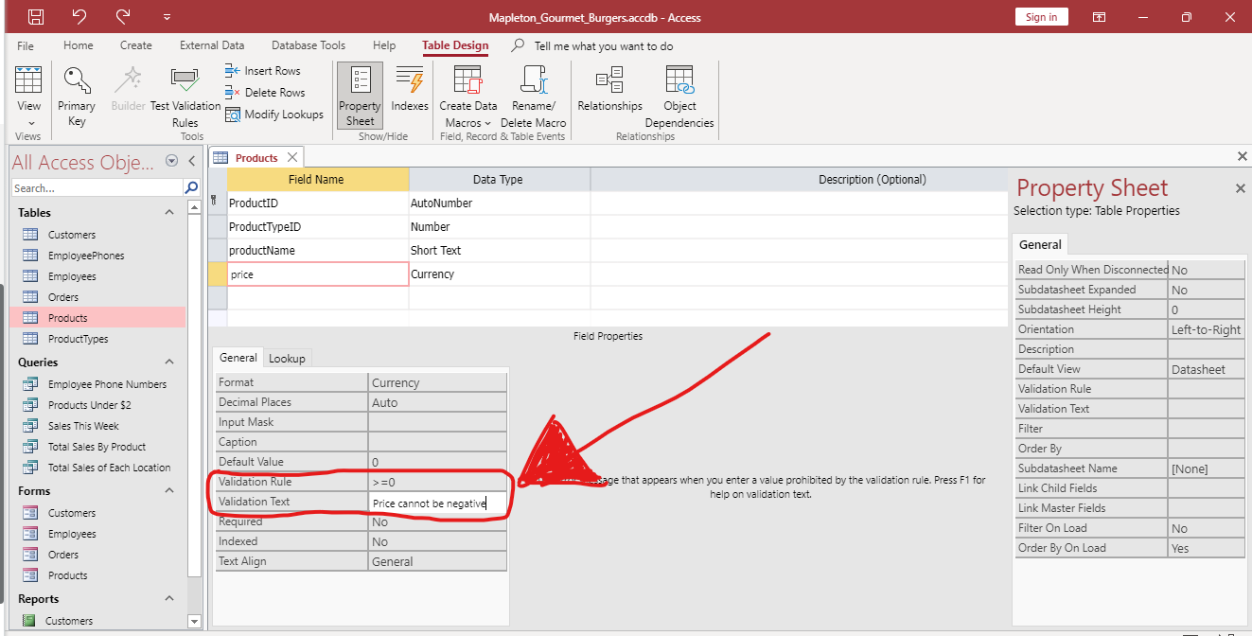Image resolution: width=1252 pixels, height=636 pixels.
Task: Click the Required property value
Action: [437, 521]
